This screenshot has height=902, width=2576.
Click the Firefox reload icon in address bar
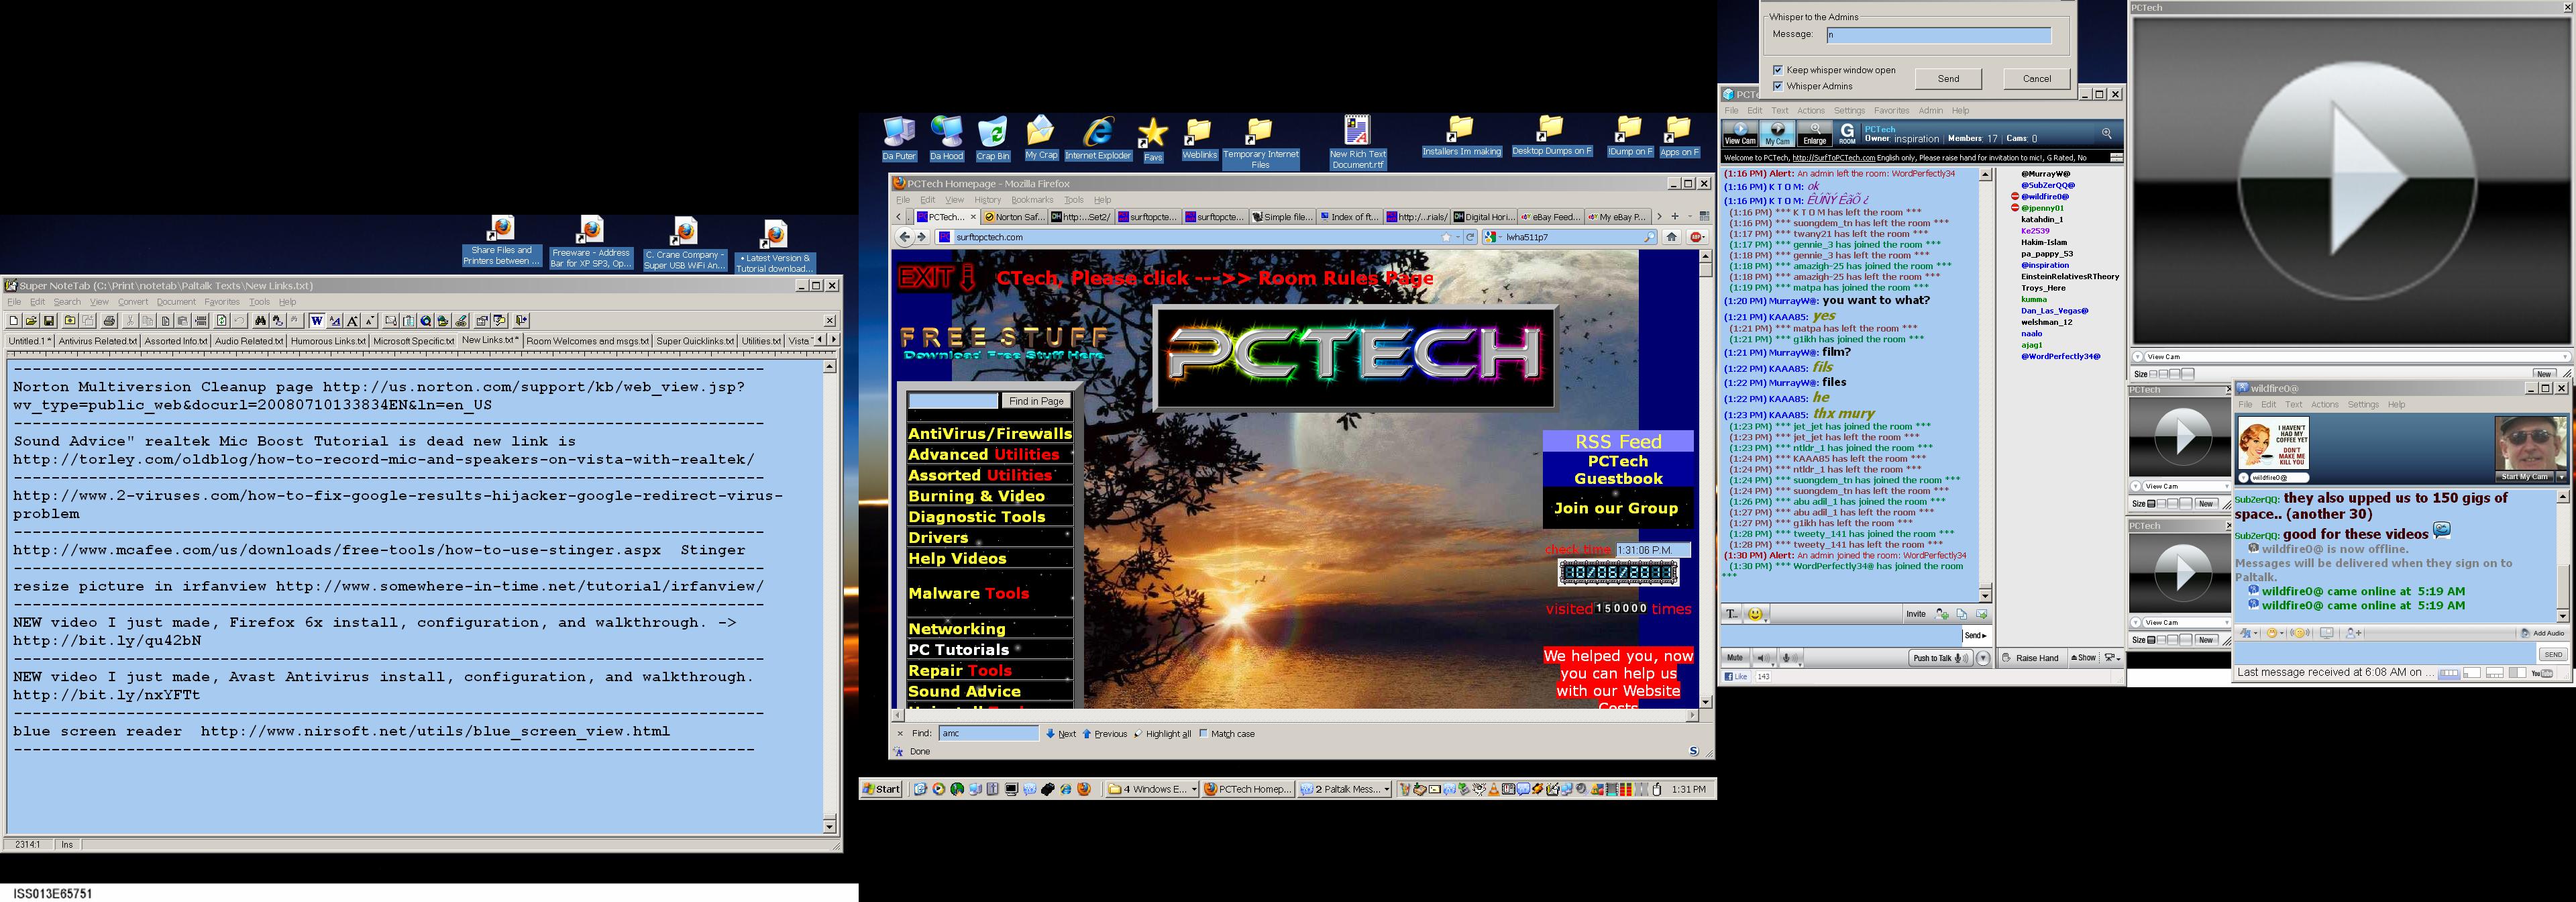(1470, 237)
